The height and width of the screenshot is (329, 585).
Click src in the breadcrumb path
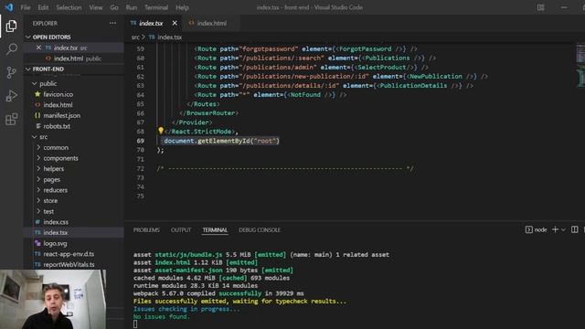(135, 37)
